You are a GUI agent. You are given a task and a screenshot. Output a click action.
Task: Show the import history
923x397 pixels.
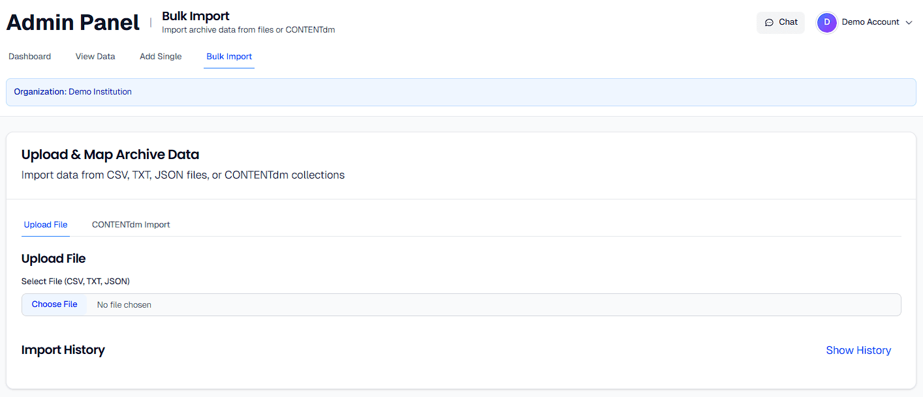(858, 350)
